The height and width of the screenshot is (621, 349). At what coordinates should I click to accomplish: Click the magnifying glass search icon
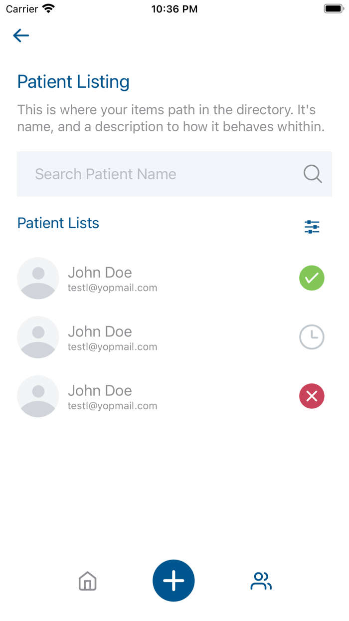pyautogui.click(x=313, y=174)
